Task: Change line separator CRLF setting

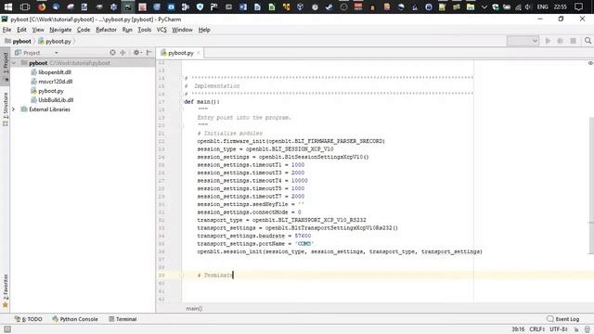Action: 537,329
